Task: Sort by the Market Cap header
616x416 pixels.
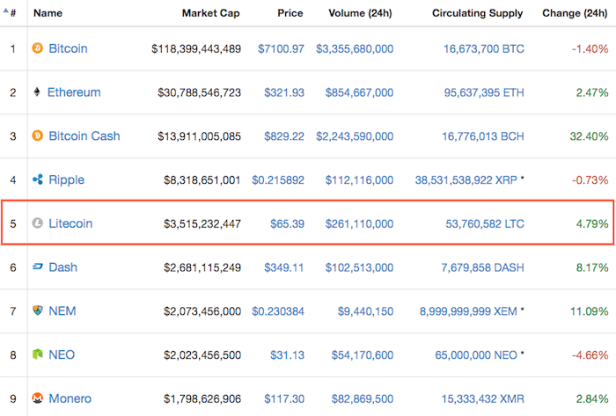Action: tap(210, 13)
